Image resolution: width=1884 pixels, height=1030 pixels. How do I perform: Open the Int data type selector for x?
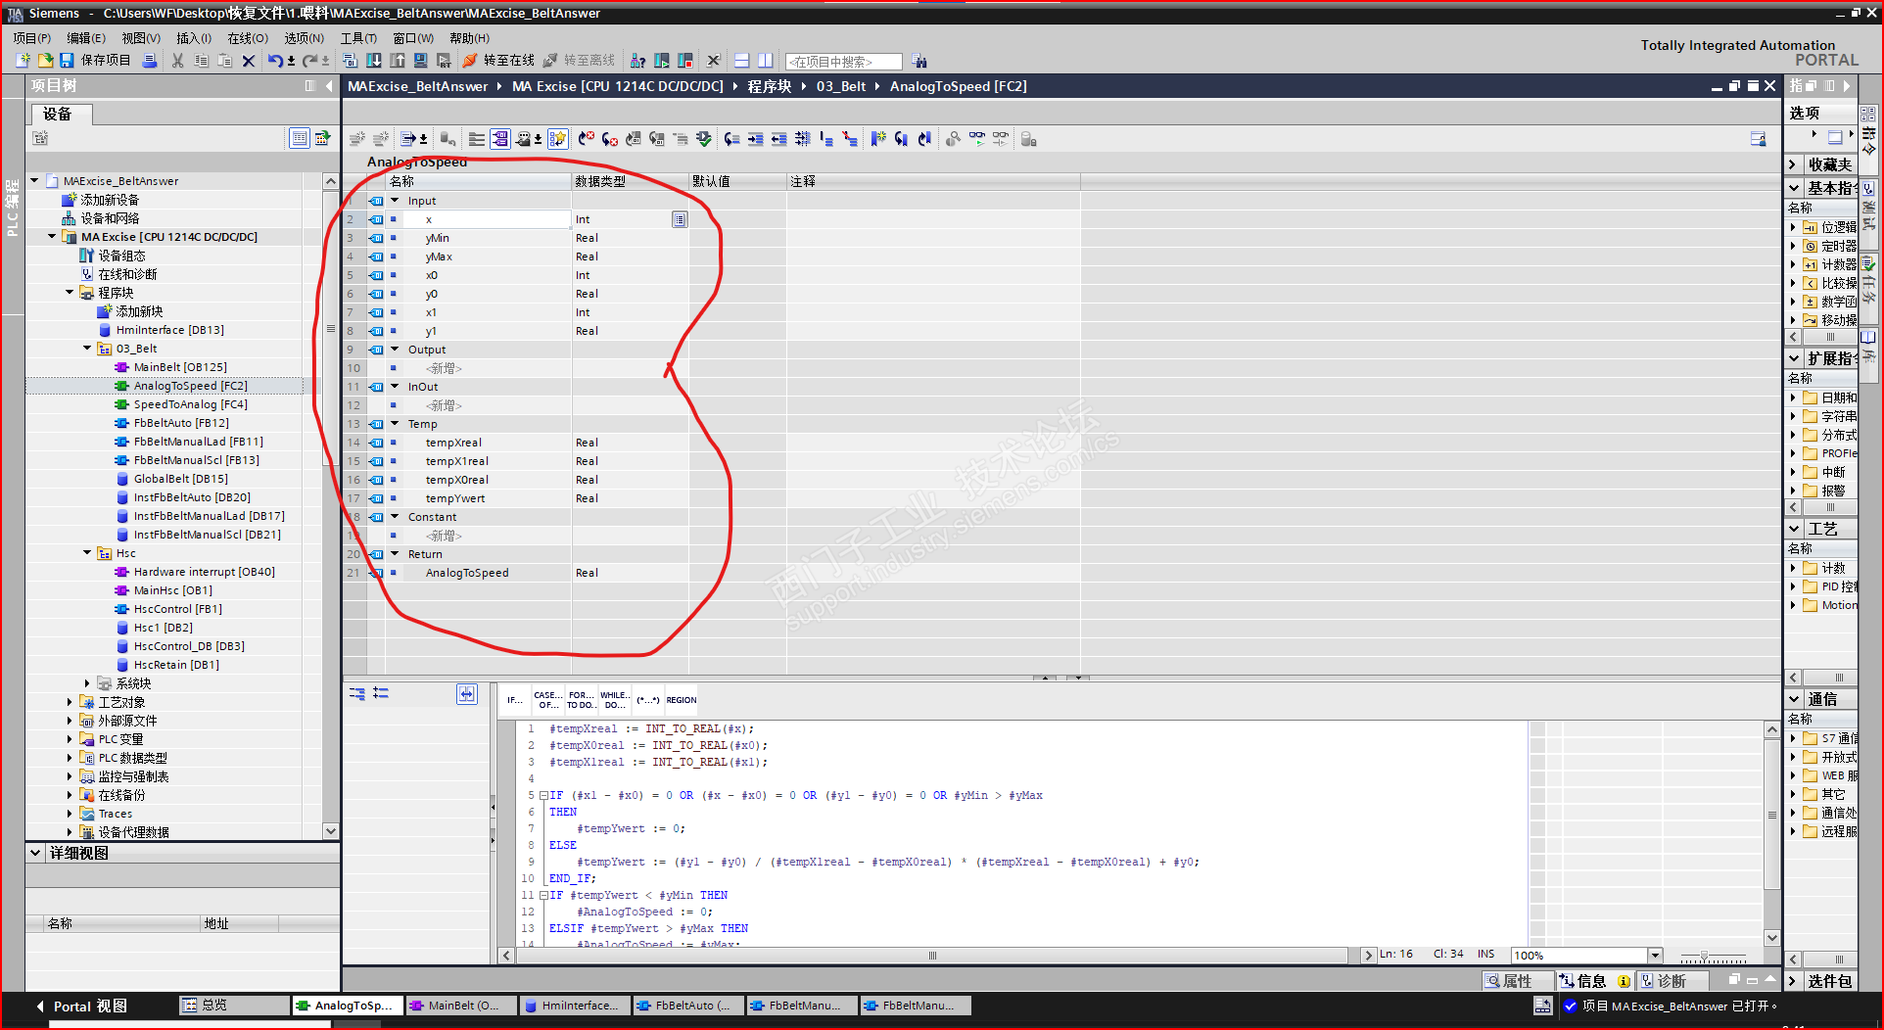[680, 219]
